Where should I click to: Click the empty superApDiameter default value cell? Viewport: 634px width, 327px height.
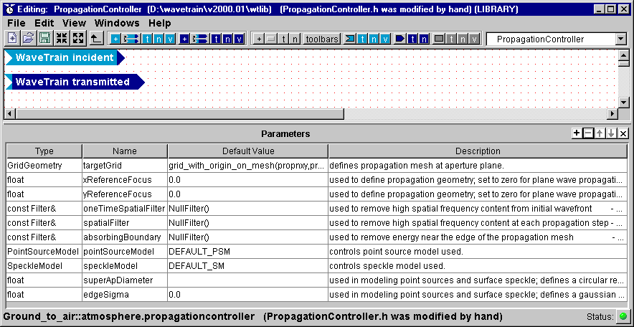pyautogui.click(x=248, y=280)
